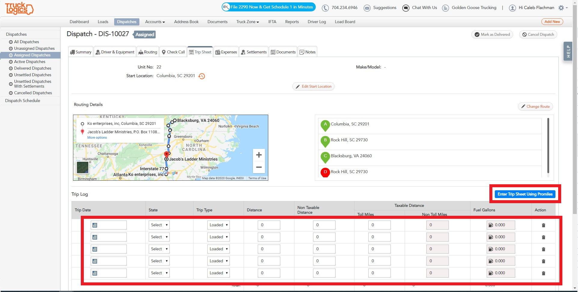
Task: Open the State dropdown in the first trip row
Action: (159, 225)
